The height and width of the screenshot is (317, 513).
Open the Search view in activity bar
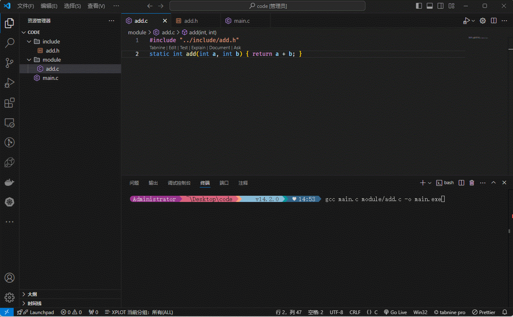10,43
